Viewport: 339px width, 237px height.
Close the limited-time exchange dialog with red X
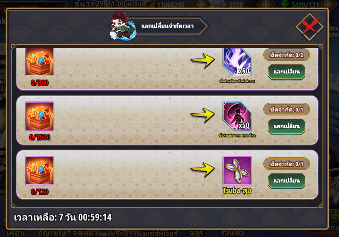pyautogui.click(x=310, y=26)
